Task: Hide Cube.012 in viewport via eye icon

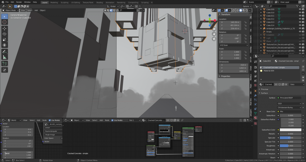Action: (x=300, y=19)
